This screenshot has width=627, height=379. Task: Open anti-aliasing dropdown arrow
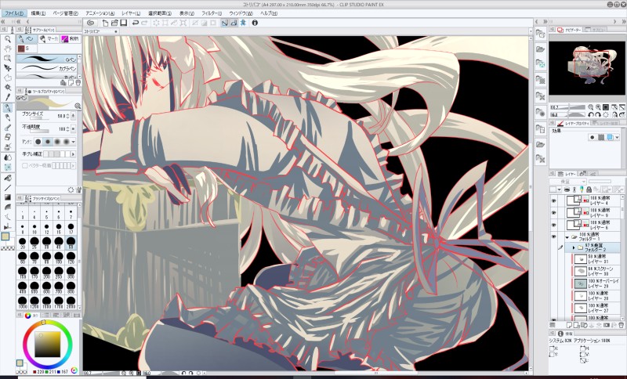point(73,142)
